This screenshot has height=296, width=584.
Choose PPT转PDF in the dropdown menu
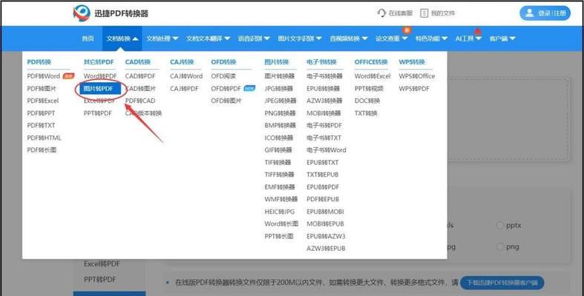click(x=98, y=113)
